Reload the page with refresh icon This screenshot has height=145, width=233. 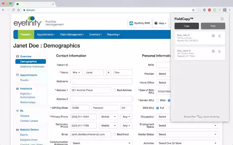[13, 10]
